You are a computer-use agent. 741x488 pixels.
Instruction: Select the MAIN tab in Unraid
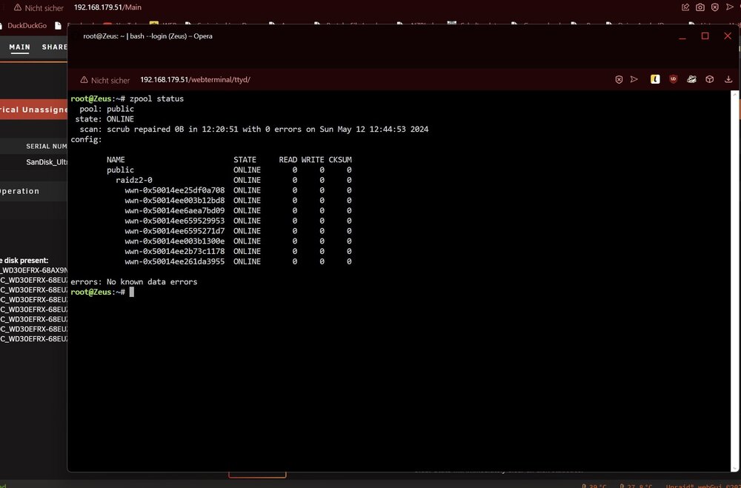(x=20, y=47)
